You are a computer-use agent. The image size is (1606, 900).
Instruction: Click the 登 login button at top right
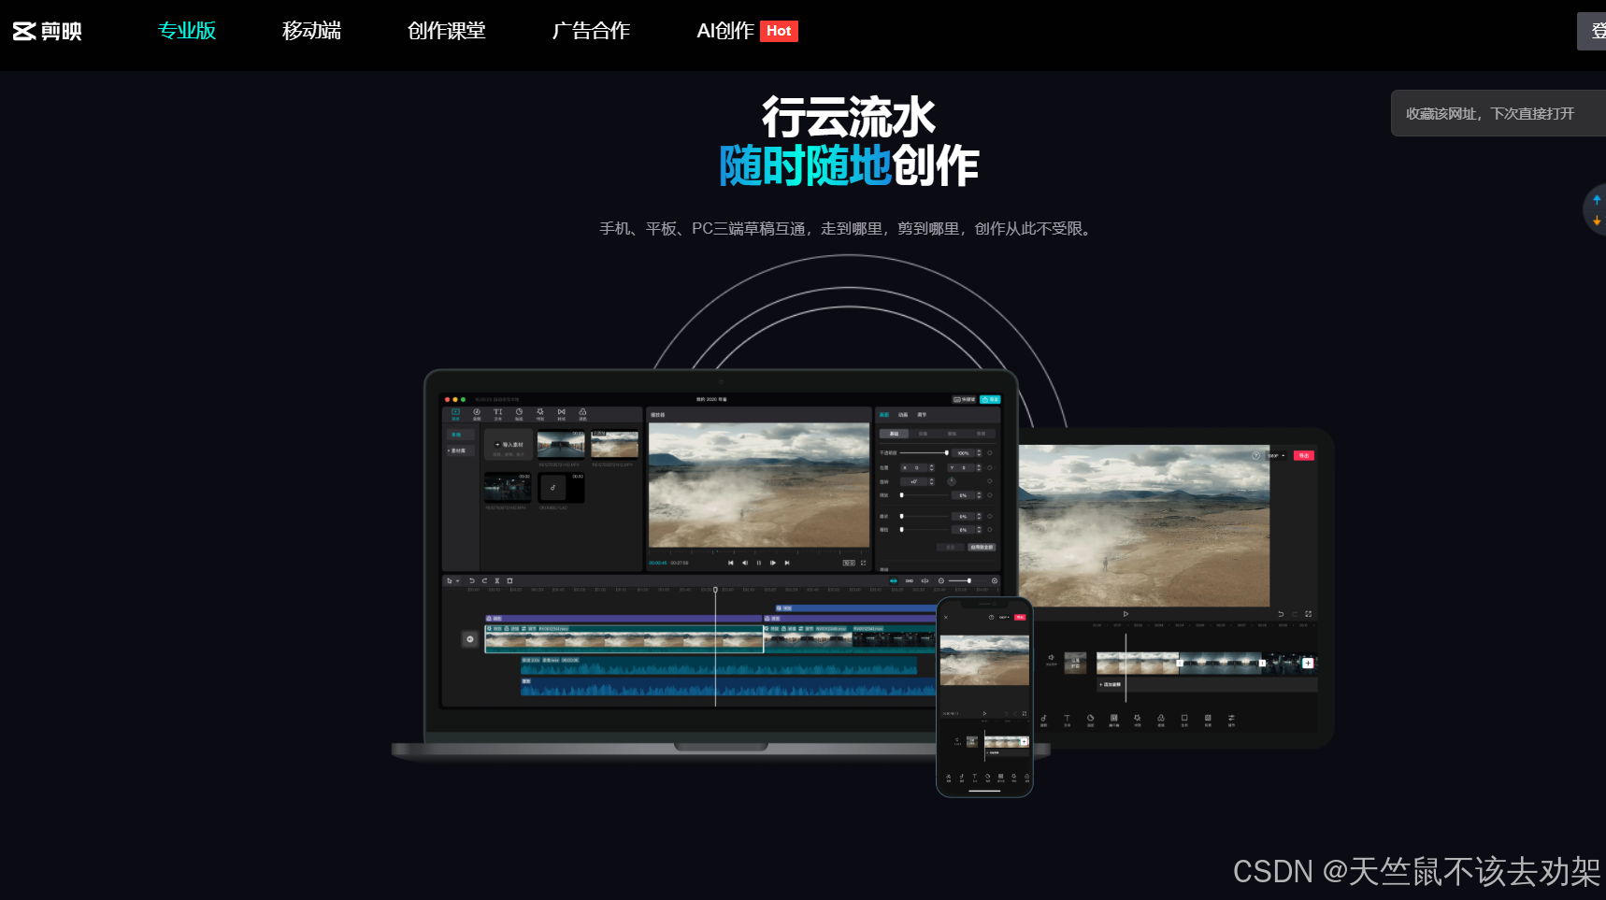1594,31
